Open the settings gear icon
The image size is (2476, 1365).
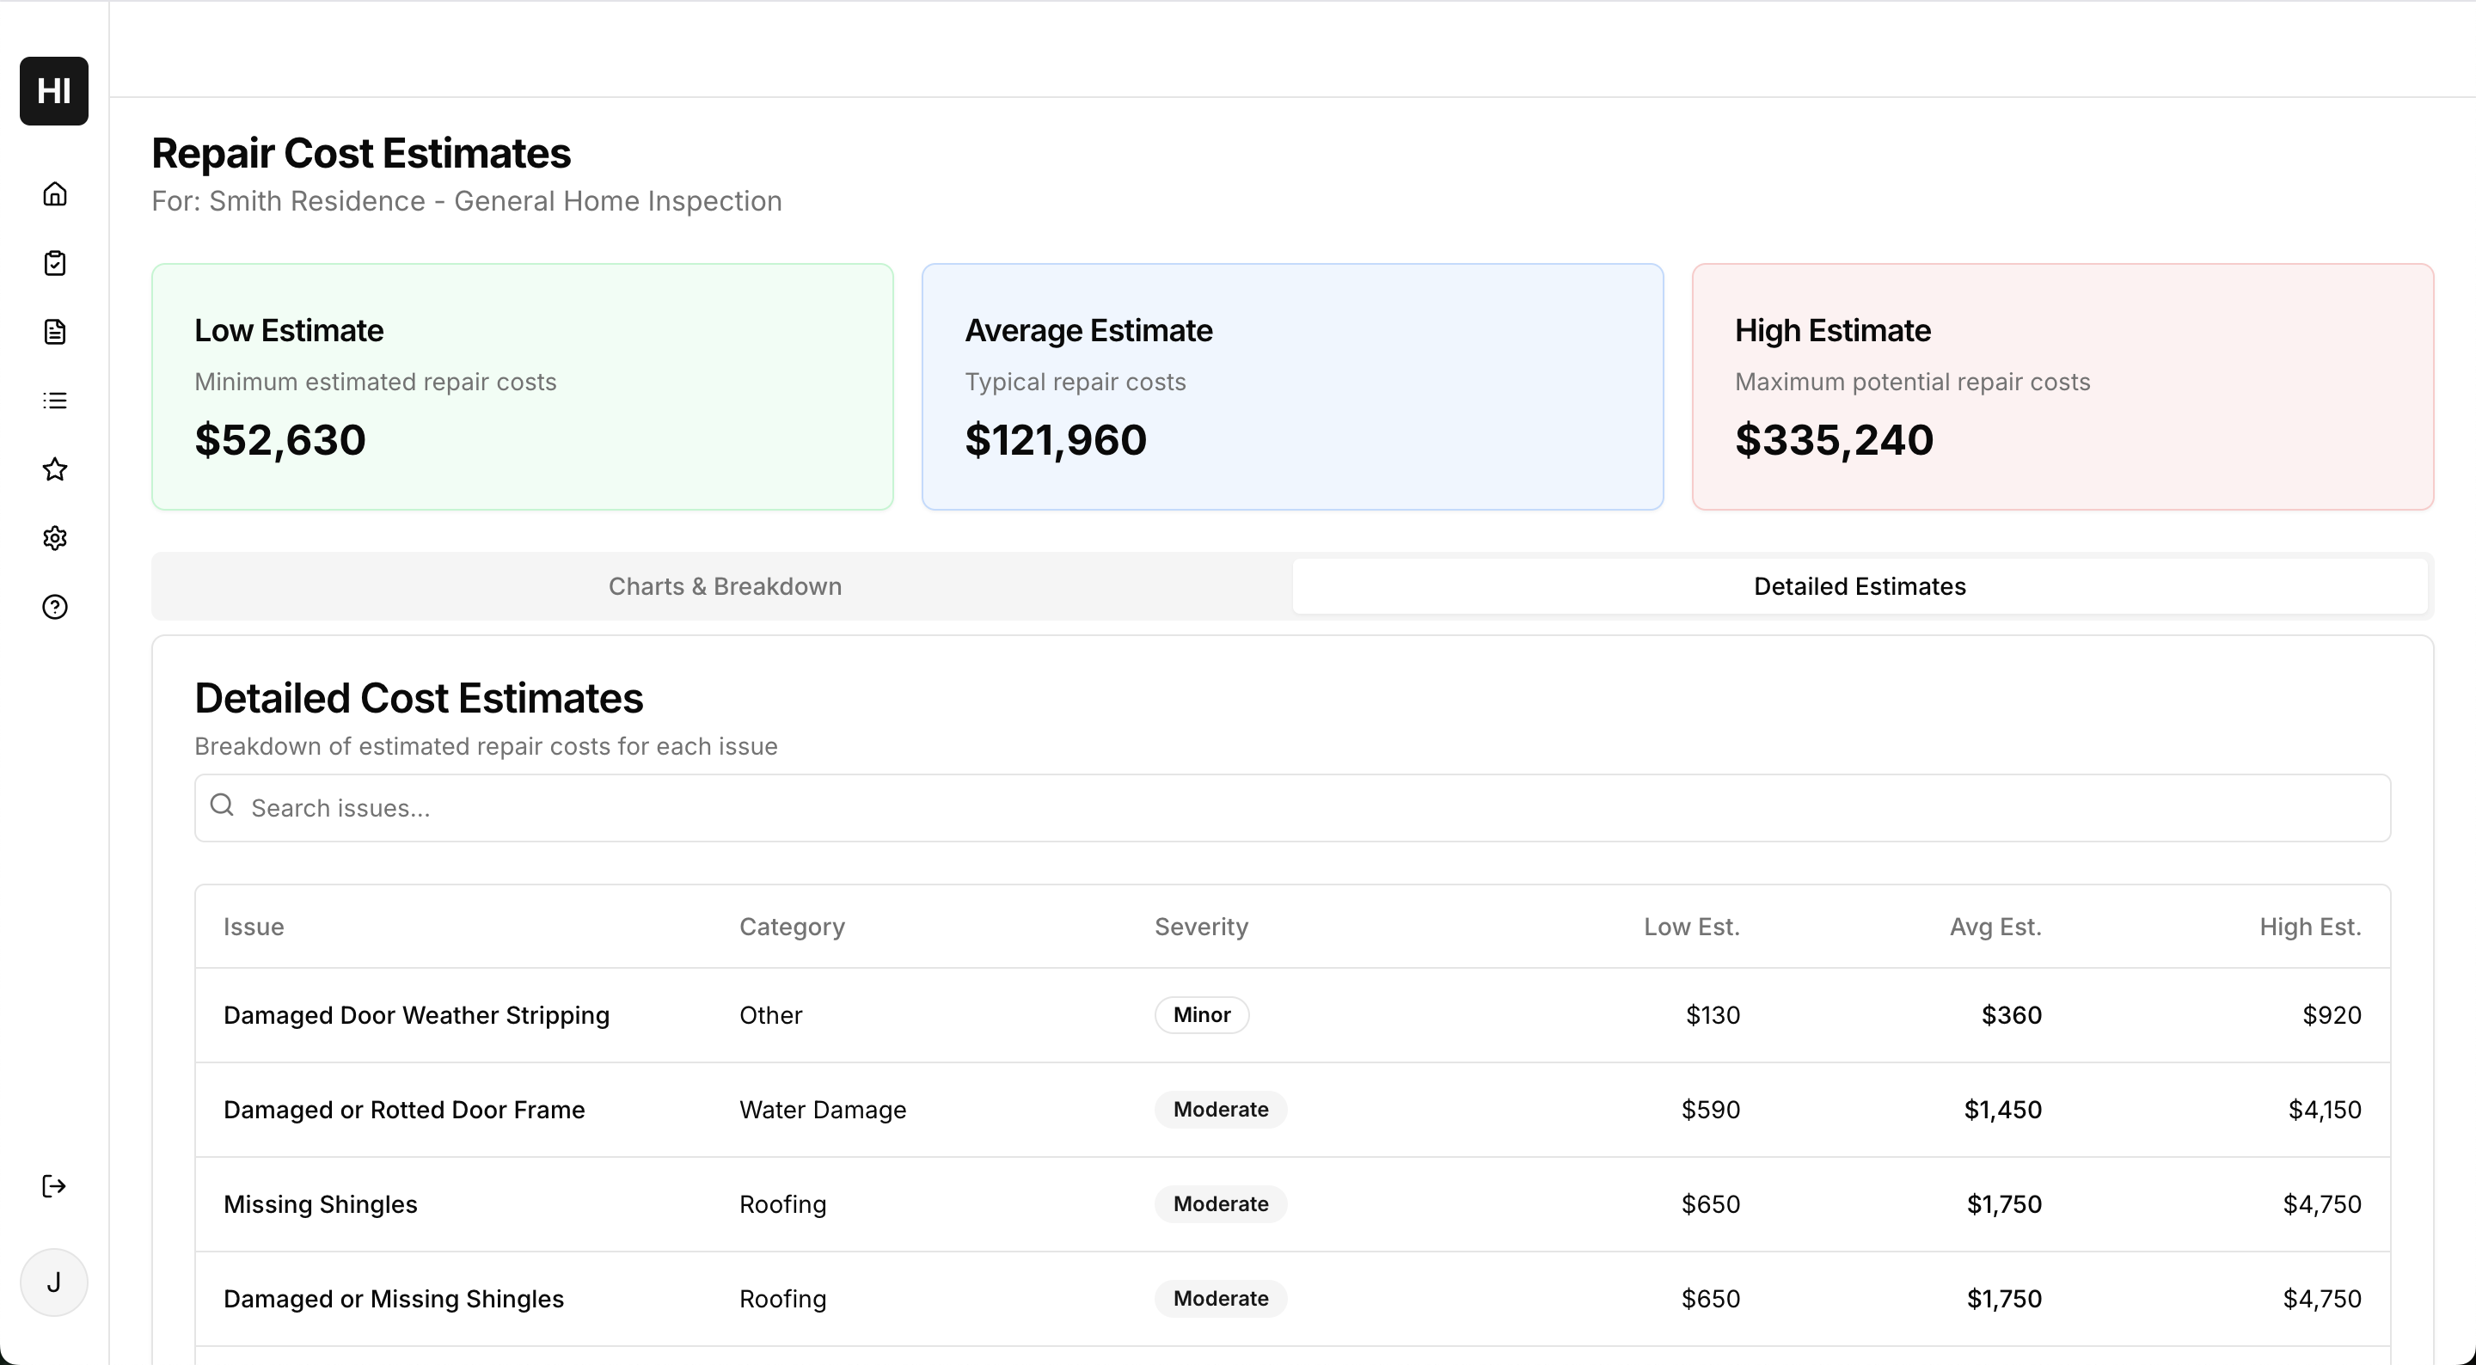pos(55,538)
